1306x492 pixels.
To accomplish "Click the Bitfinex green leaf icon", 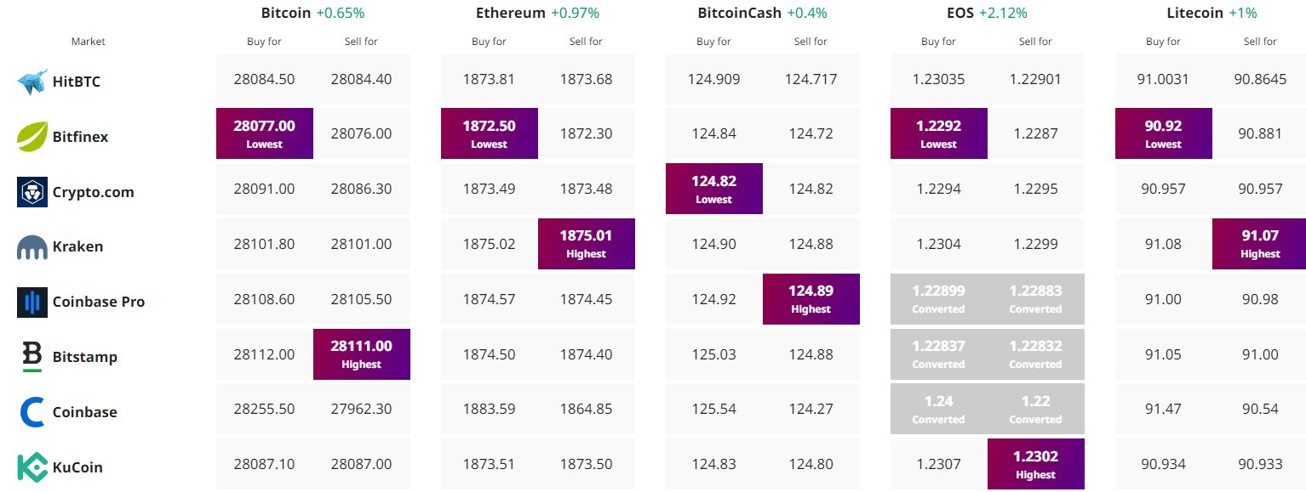I will (32, 136).
